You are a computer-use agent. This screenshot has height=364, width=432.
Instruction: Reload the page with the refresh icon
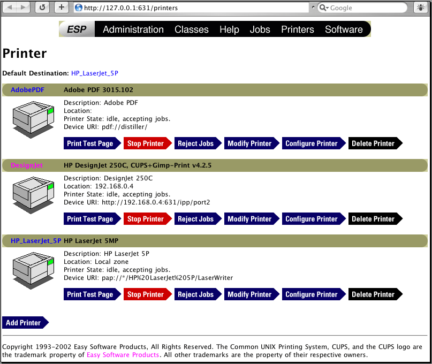click(x=42, y=7)
